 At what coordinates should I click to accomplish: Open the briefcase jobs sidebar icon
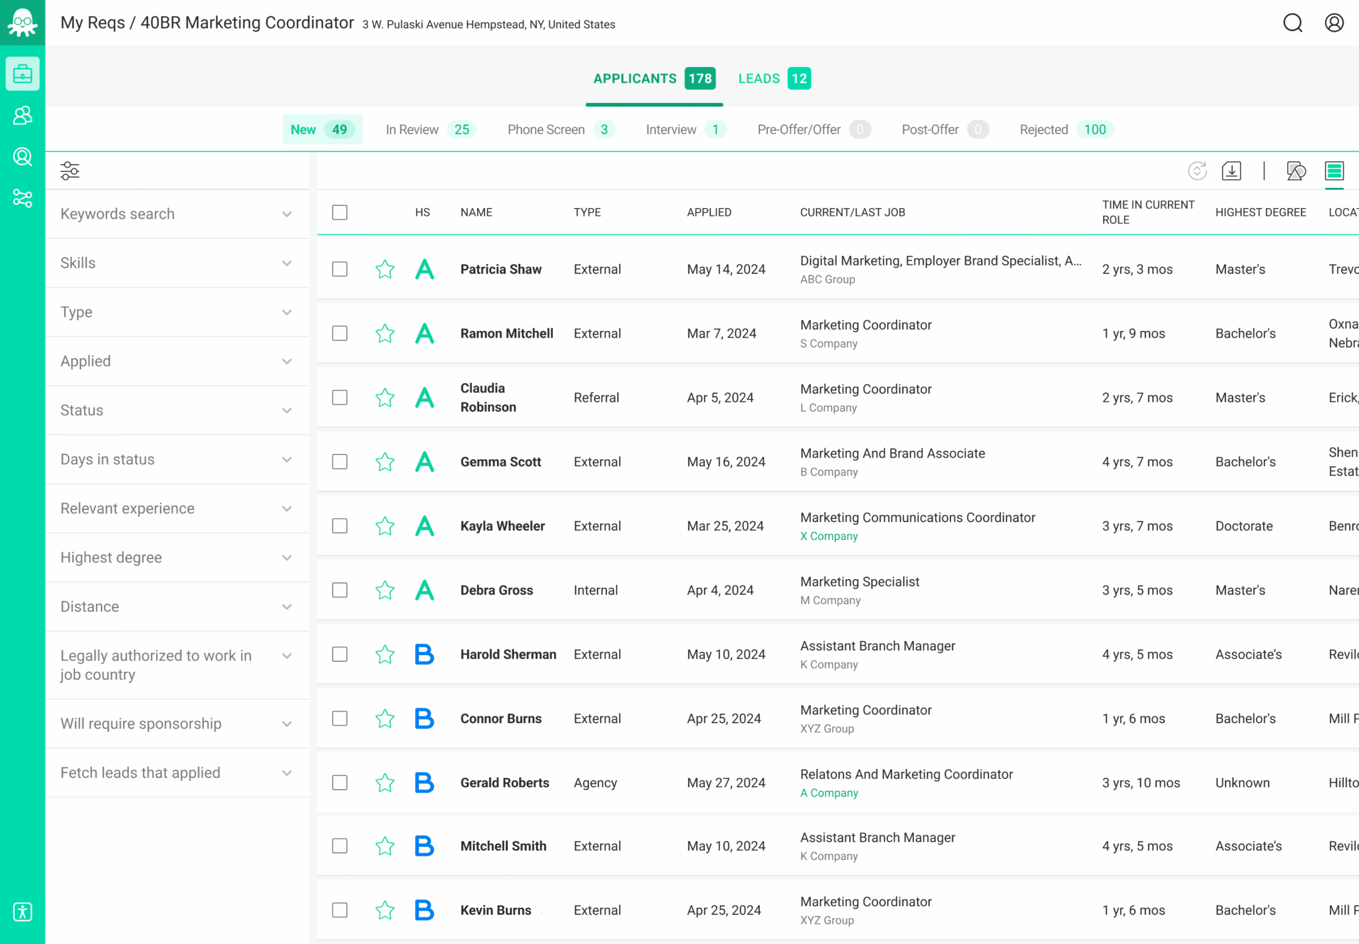(22, 74)
